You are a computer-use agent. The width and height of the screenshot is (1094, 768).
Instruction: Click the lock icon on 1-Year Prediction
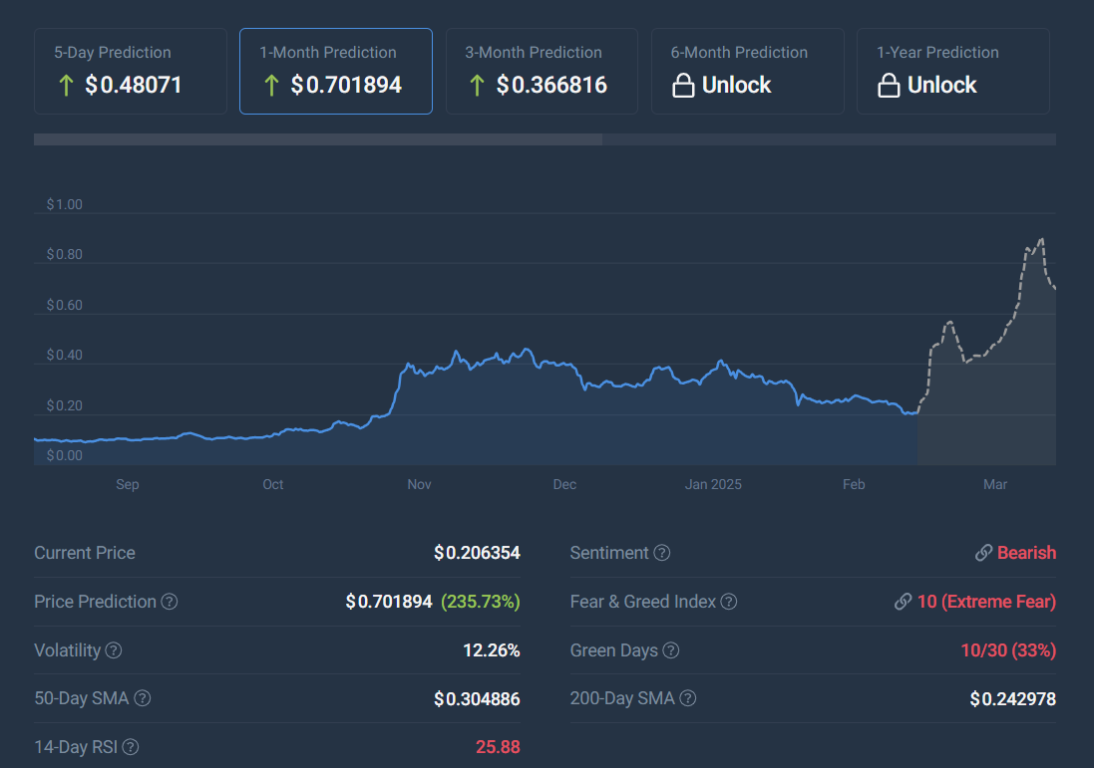pos(889,85)
